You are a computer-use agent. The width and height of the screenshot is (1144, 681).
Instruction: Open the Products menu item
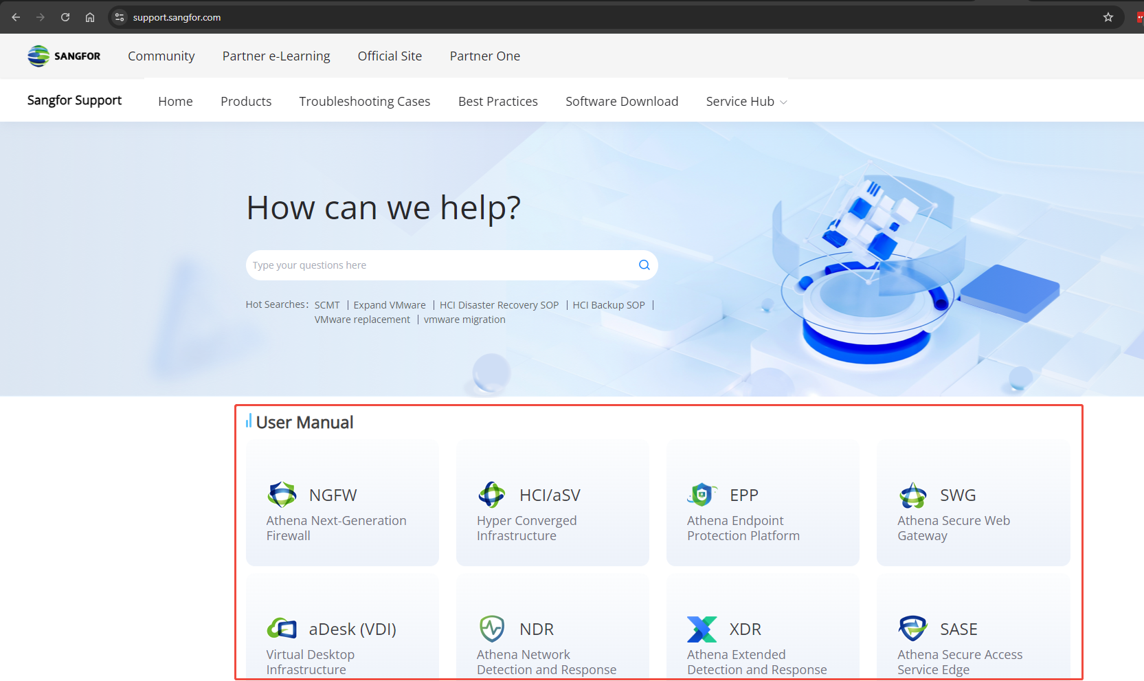246,102
